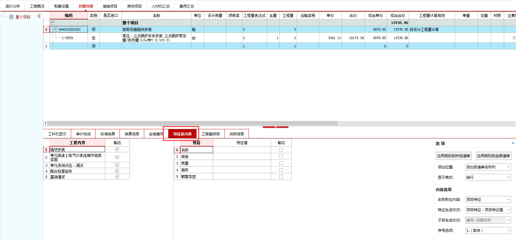Click the 特征值 cell for 名称
The width and height of the screenshot is (516, 240).
point(242,150)
